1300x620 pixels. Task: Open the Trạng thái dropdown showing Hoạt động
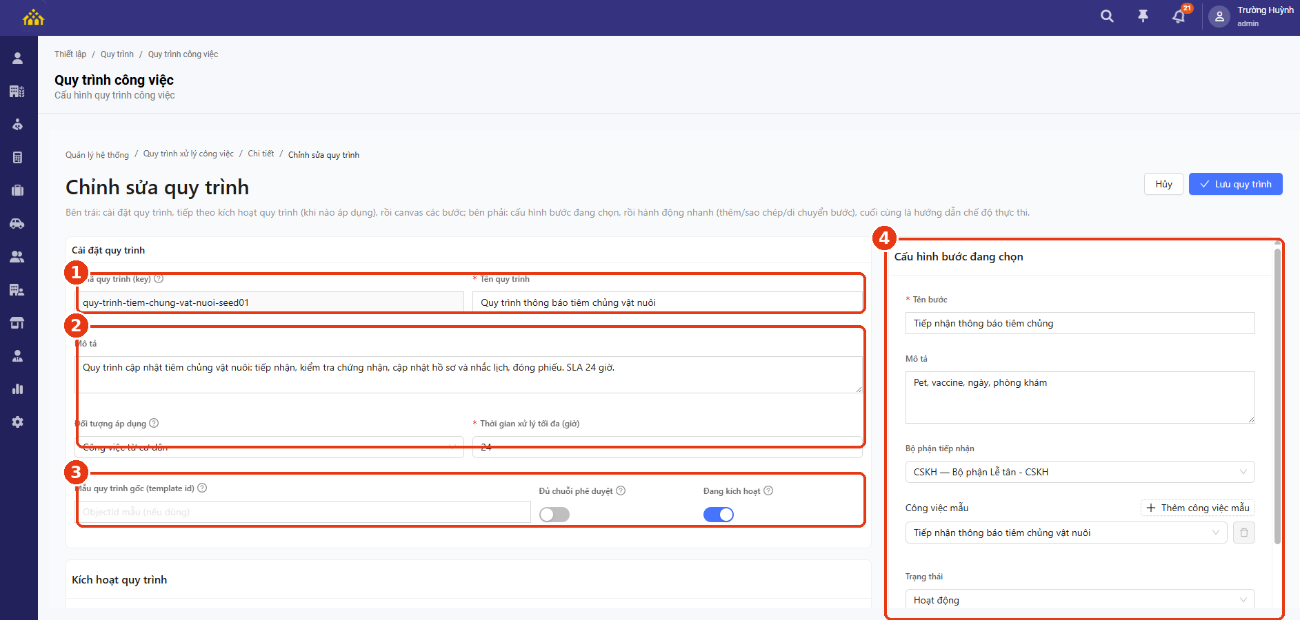1080,600
